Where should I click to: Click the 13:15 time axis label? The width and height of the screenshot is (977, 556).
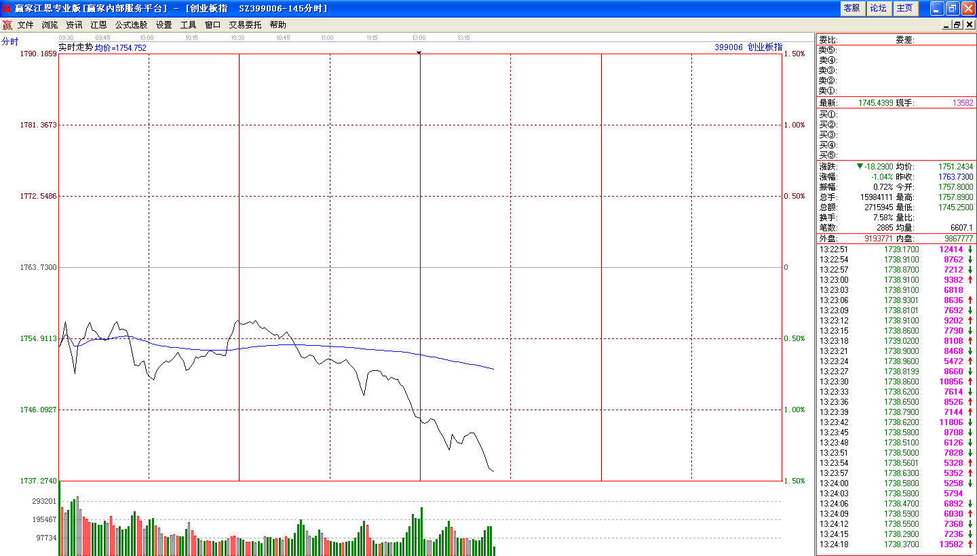pyautogui.click(x=464, y=38)
